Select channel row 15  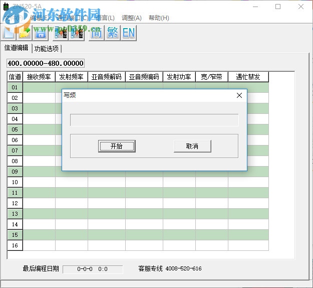click(15, 235)
